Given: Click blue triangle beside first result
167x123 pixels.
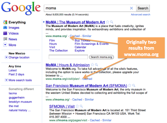Looking at the screenshot, I should coord(44,22).
